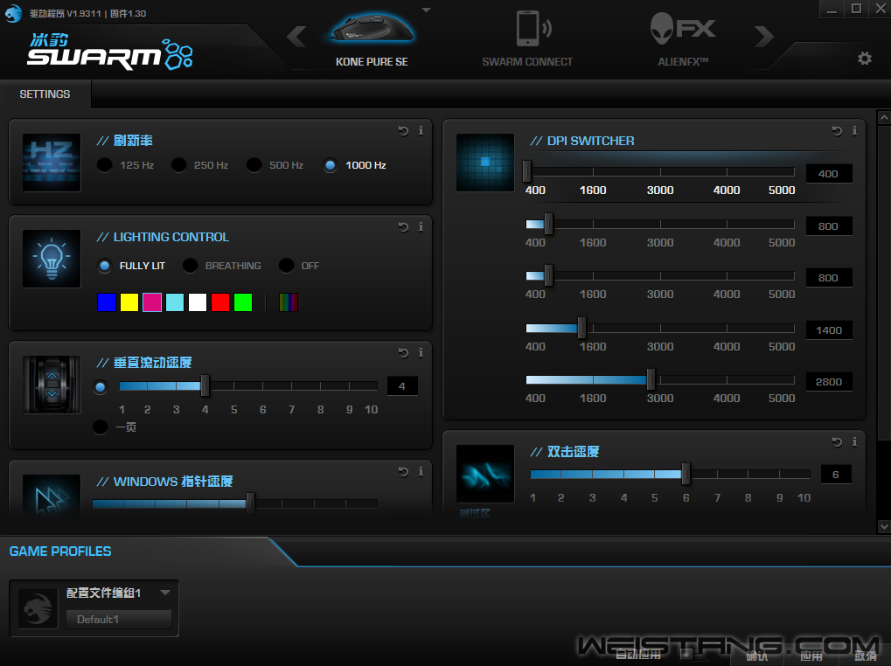Select the SETTINGS tab

tap(45, 94)
